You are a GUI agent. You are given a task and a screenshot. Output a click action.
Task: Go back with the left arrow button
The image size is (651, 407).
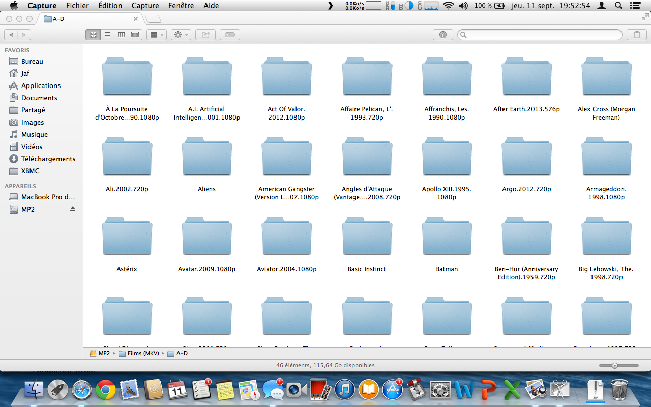[11, 35]
